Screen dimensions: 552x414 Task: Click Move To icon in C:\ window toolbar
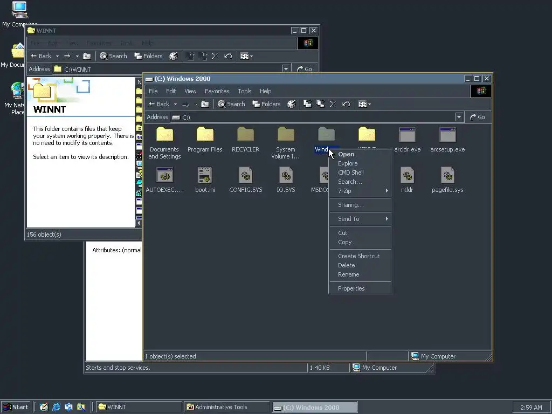[x=307, y=104]
